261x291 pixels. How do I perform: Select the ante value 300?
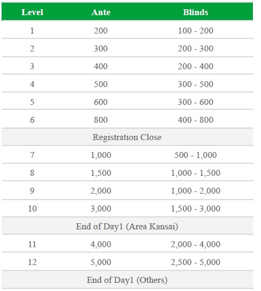101,49
